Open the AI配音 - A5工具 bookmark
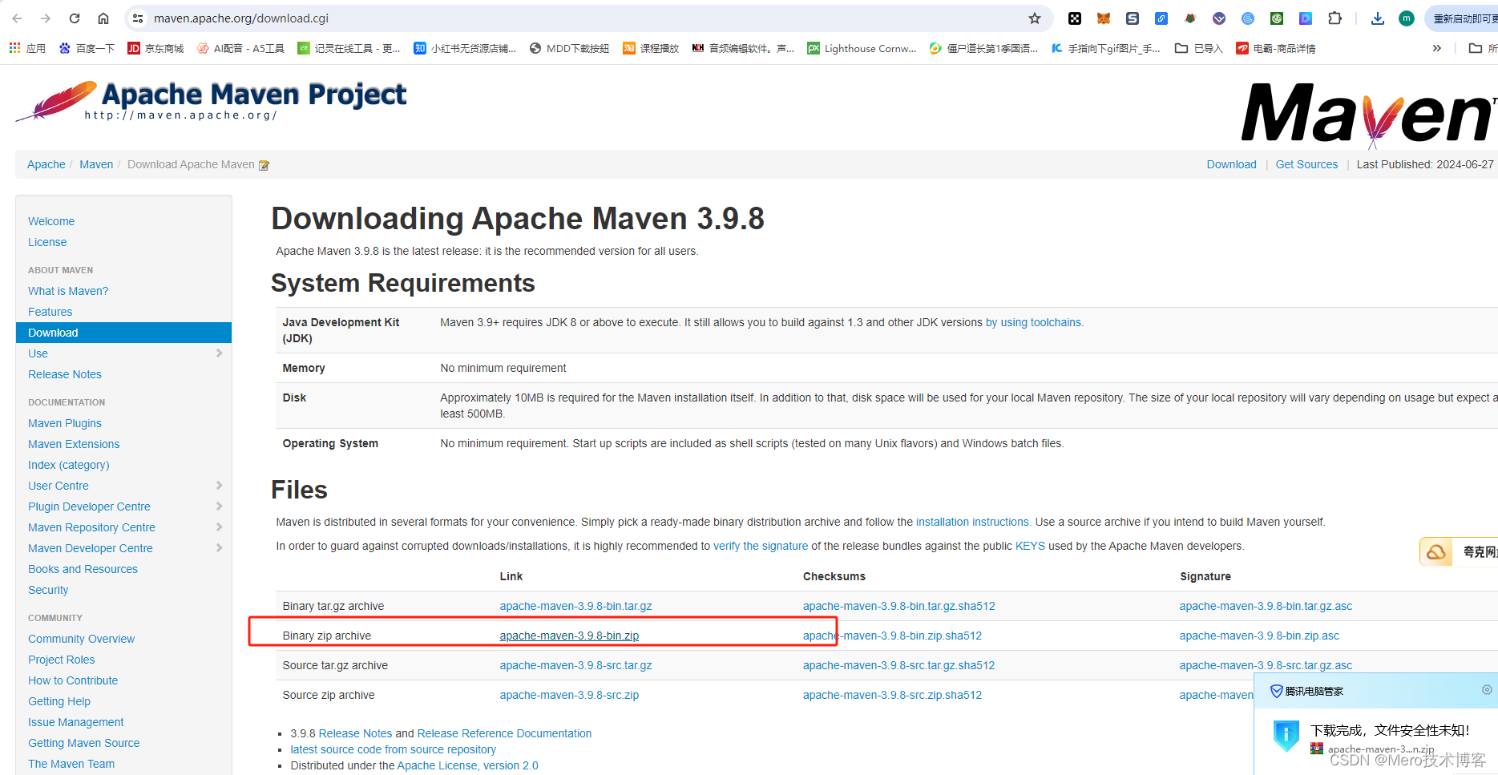 [240, 48]
